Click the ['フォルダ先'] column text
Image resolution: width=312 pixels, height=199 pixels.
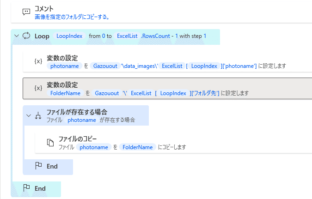204,93
